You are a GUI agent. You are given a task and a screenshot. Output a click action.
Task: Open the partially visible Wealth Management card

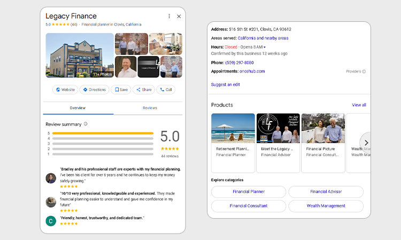(x=358, y=143)
